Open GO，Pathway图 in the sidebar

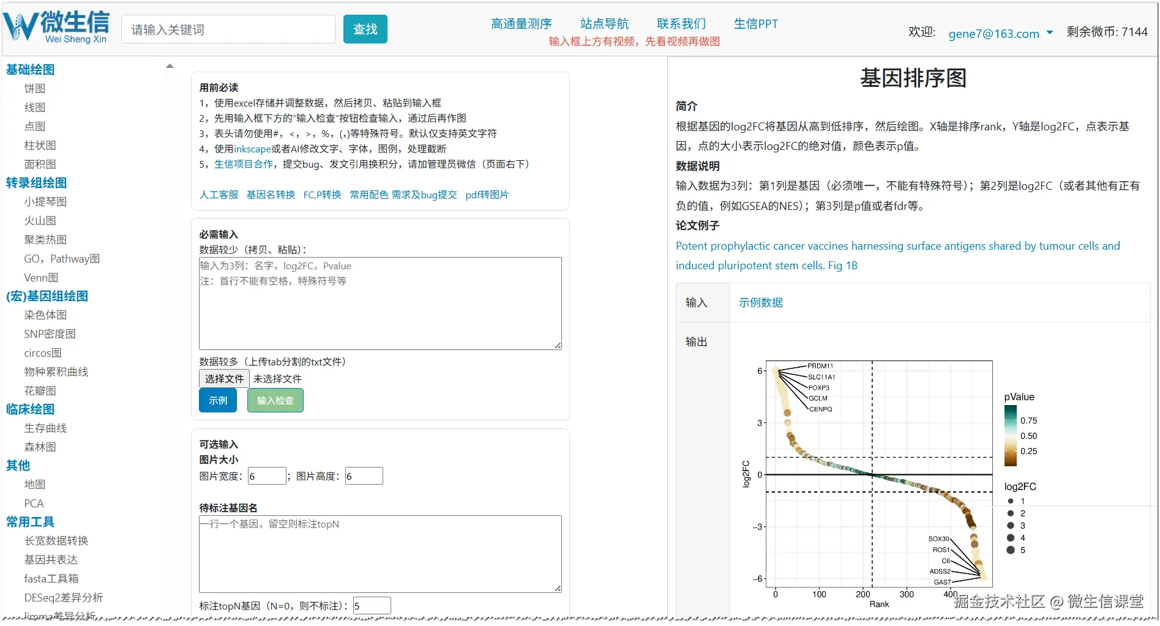[x=62, y=259]
